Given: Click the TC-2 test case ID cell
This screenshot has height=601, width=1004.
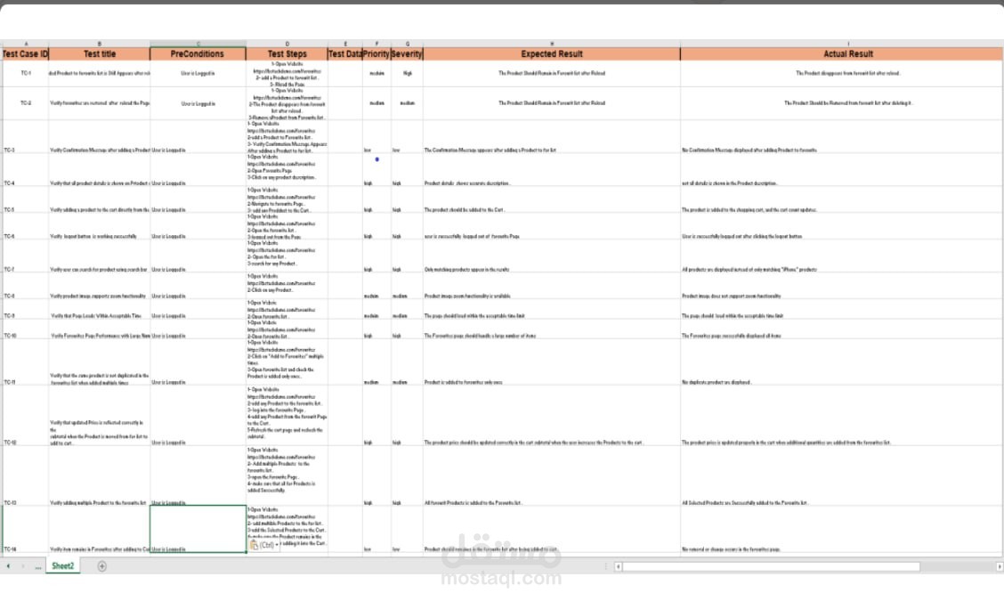Looking at the screenshot, I should pos(26,103).
